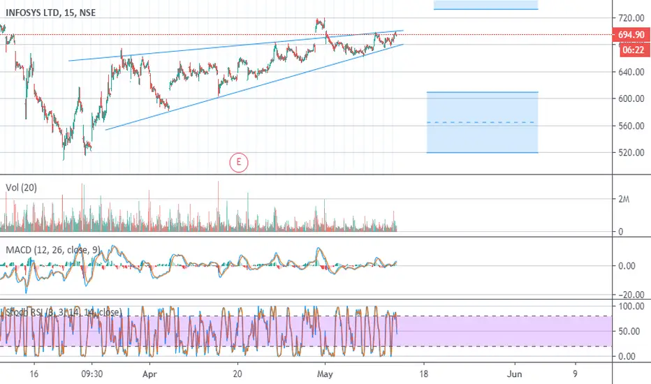
Task: Click the 18 date label on time axis
Action: point(423,374)
